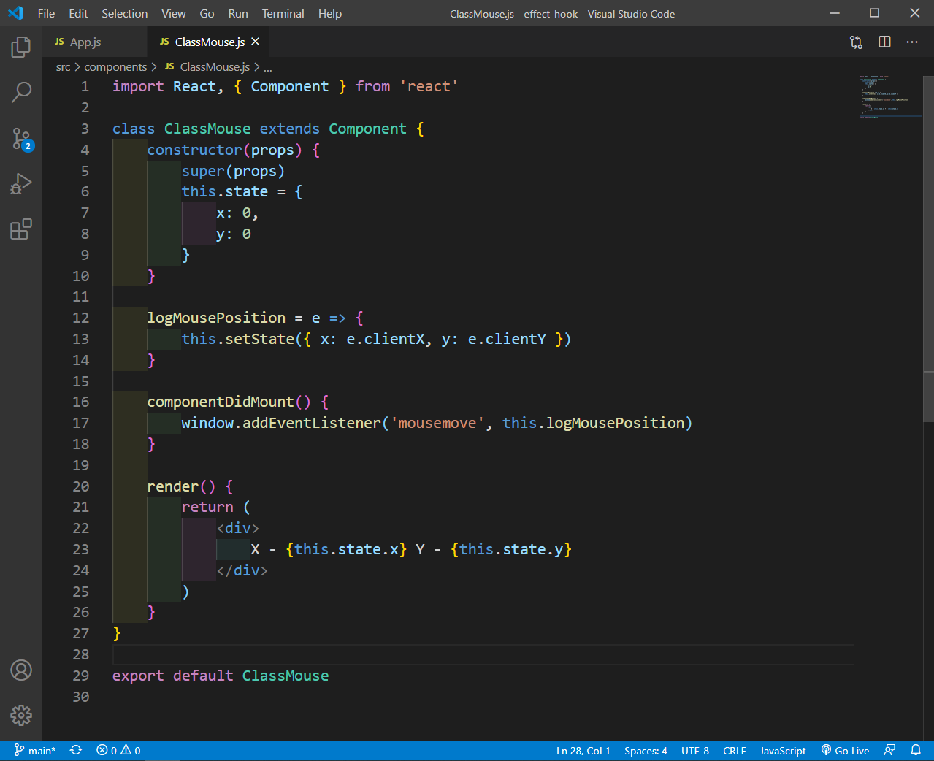934x761 pixels.
Task: Click 'render' method on line 20
Action: click(x=172, y=486)
